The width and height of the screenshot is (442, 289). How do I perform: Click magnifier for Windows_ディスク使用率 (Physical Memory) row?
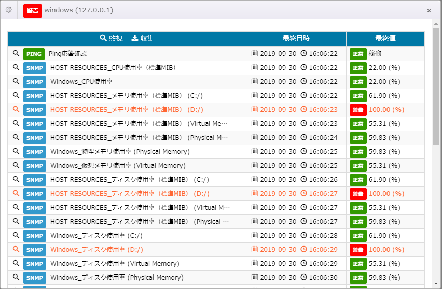pyautogui.click(x=16, y=277)
